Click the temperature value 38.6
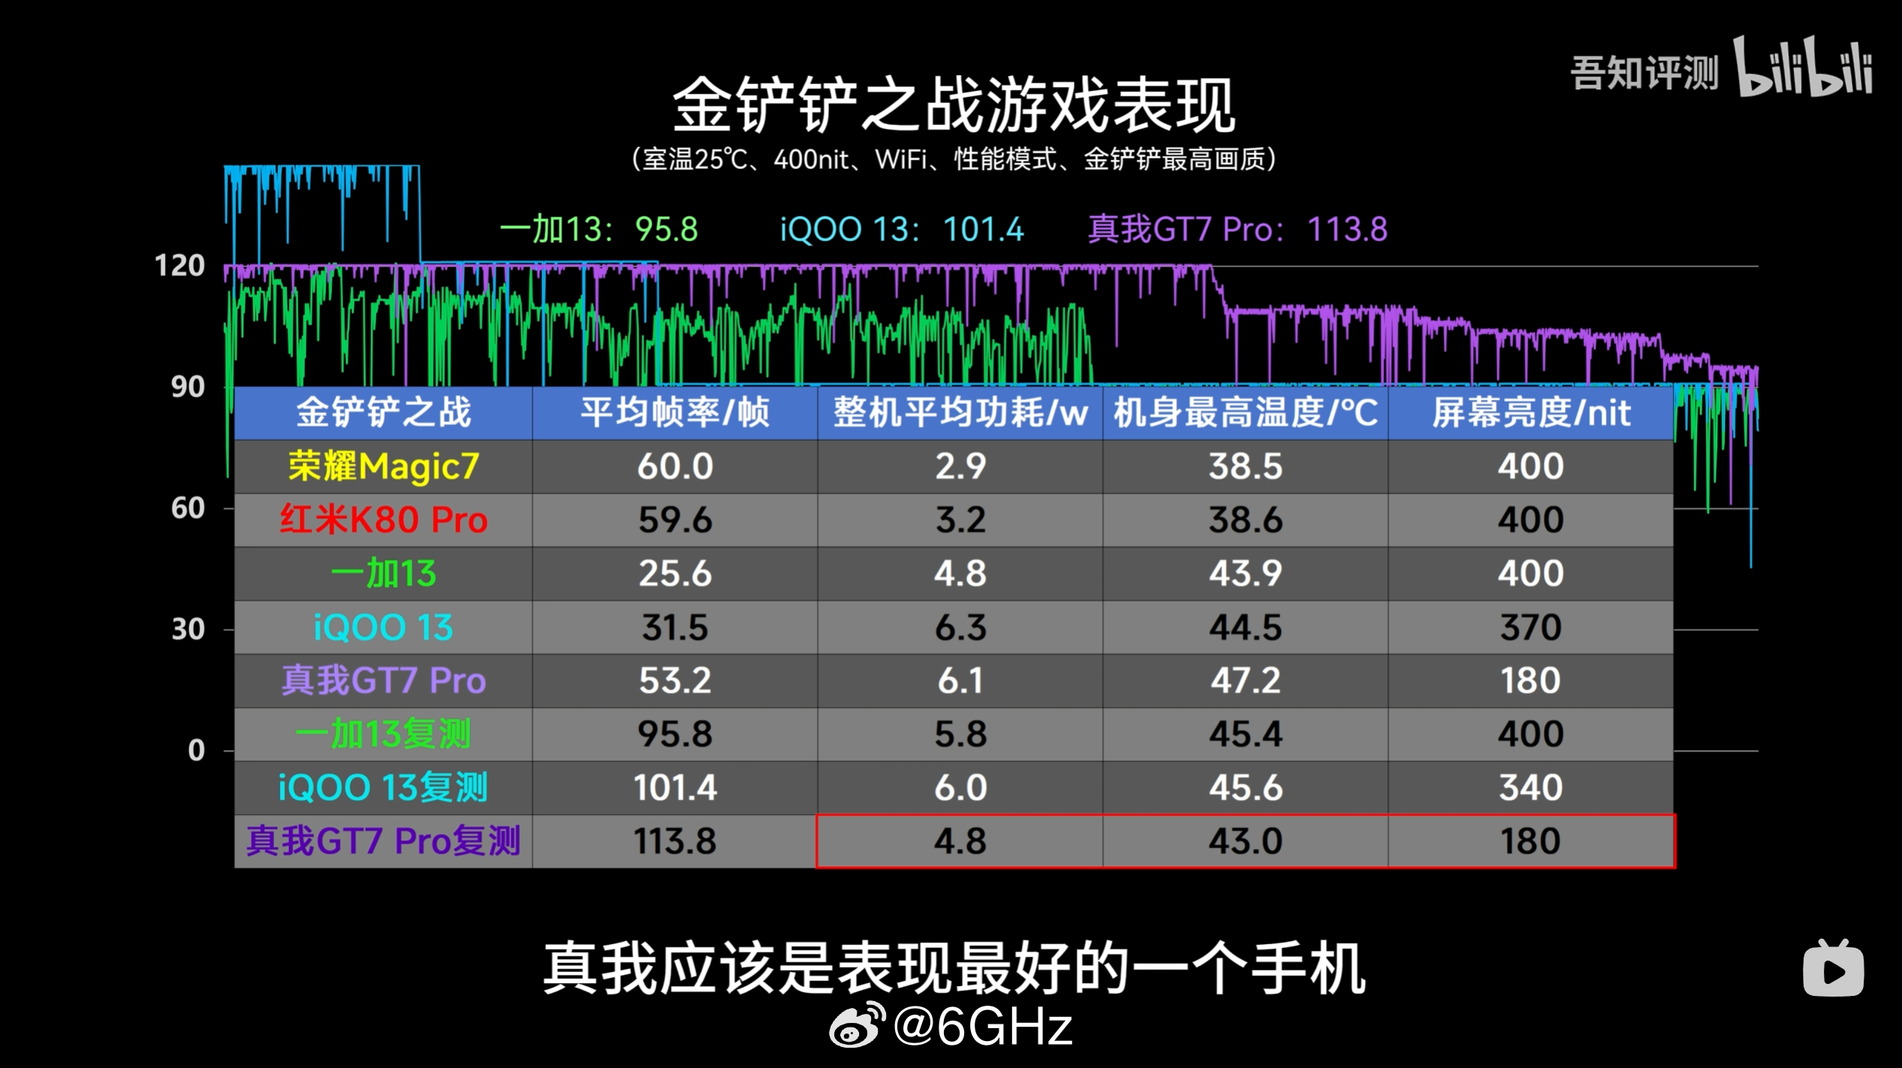 [1246, 520]
